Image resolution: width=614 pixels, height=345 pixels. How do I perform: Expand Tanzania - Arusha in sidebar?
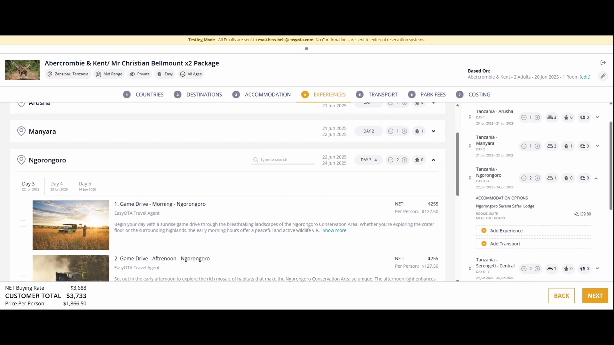tap(597, 117)
